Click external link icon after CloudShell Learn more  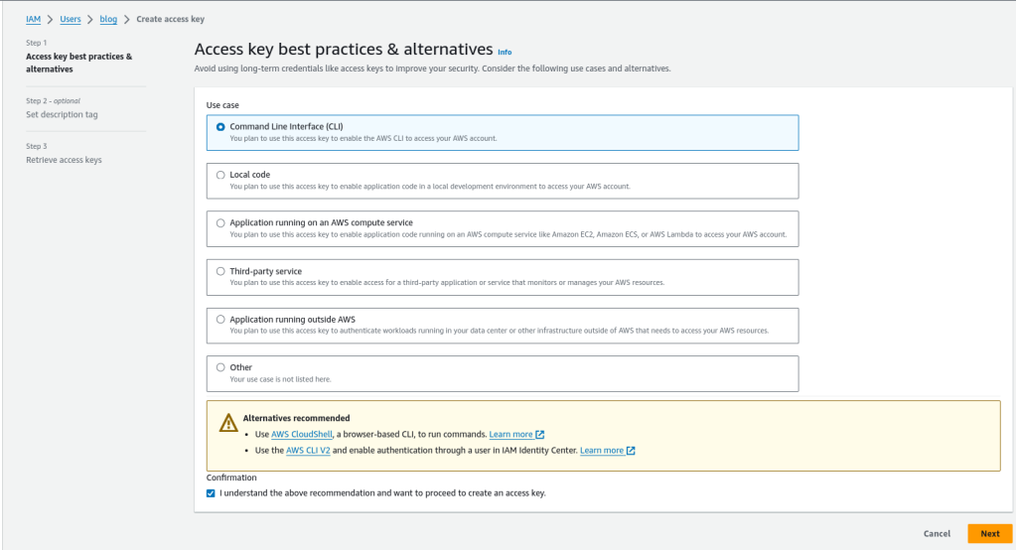540,435
